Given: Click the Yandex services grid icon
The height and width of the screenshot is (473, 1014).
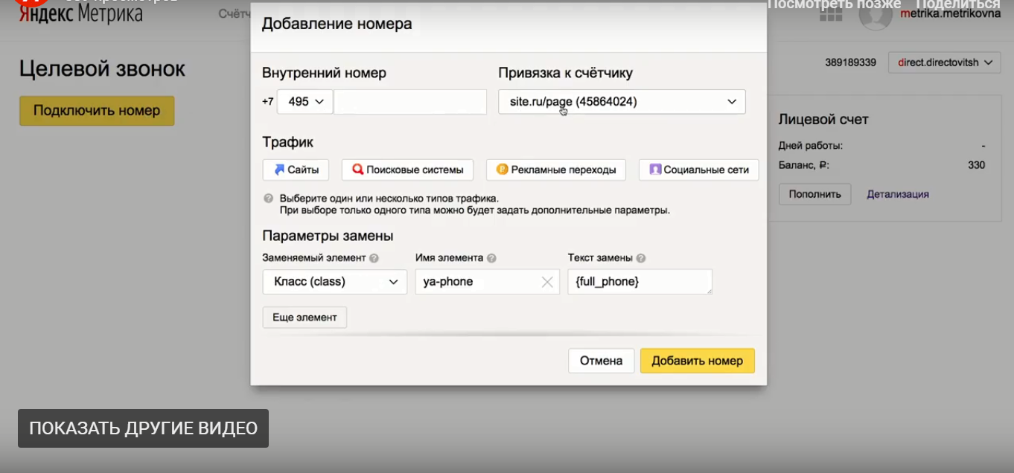Looking at the screenshot, I should coord(832,15).
